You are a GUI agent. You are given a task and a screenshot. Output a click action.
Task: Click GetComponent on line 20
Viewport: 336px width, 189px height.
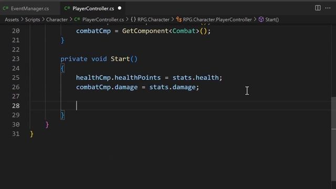(145, 31)
